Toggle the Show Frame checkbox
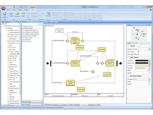This screenshot has width=153, height=115. coord(138,52)
